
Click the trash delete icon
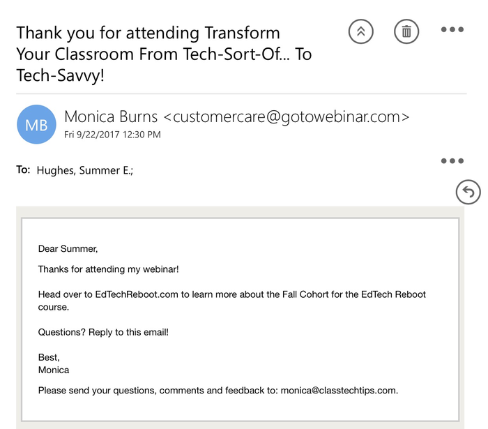pyautogui.click(x=406, y=31)
